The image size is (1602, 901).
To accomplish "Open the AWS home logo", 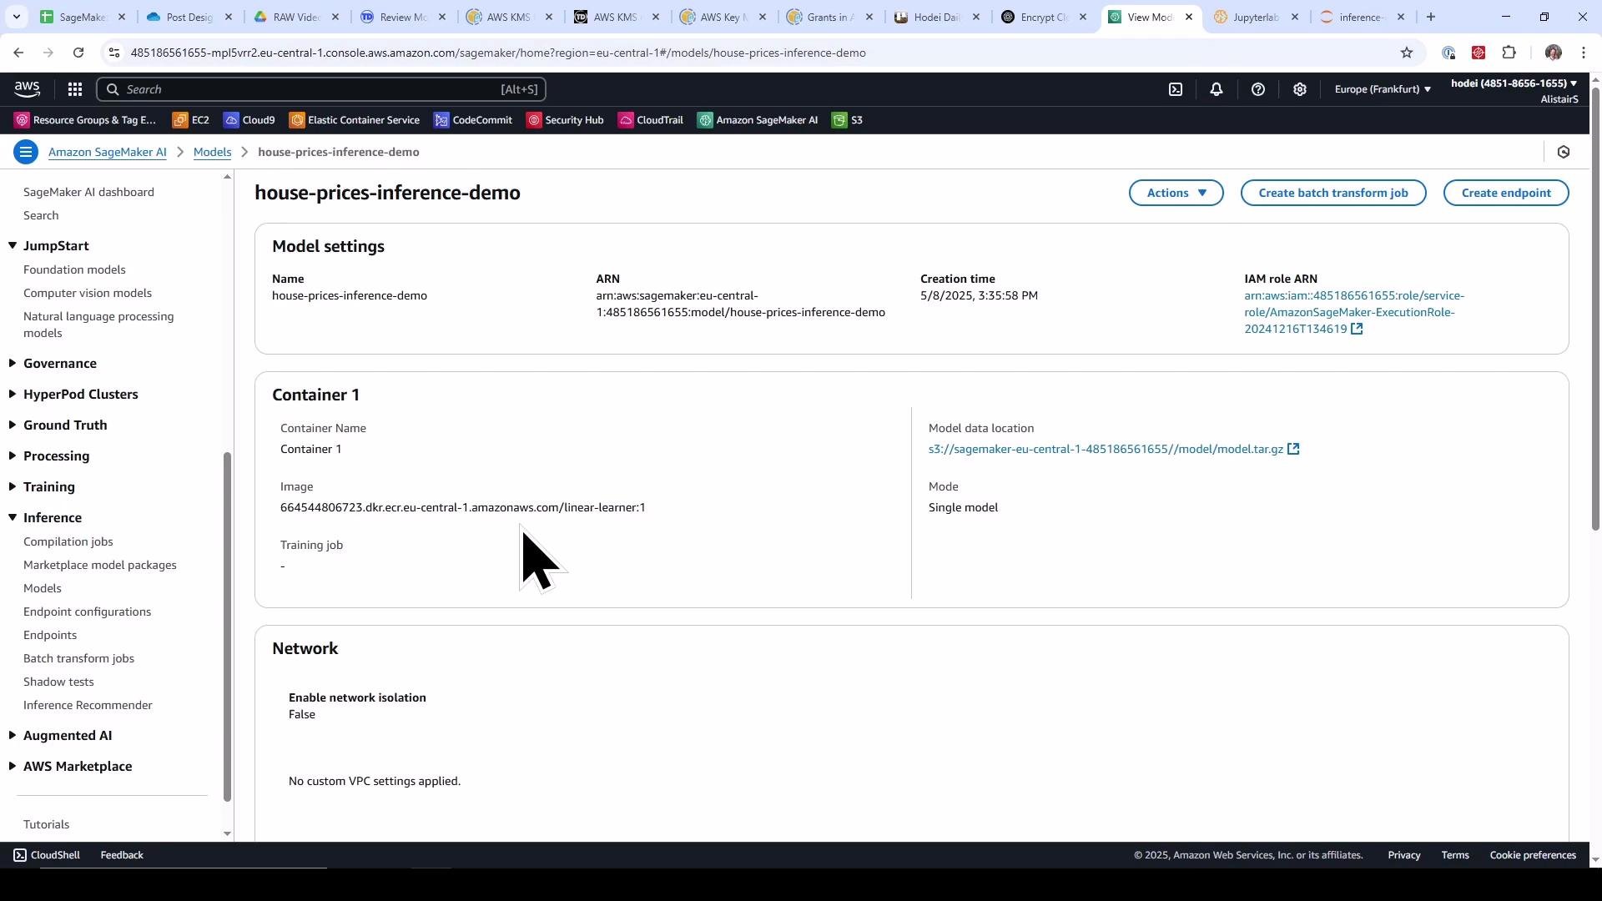I will click(x=27, y=89).
